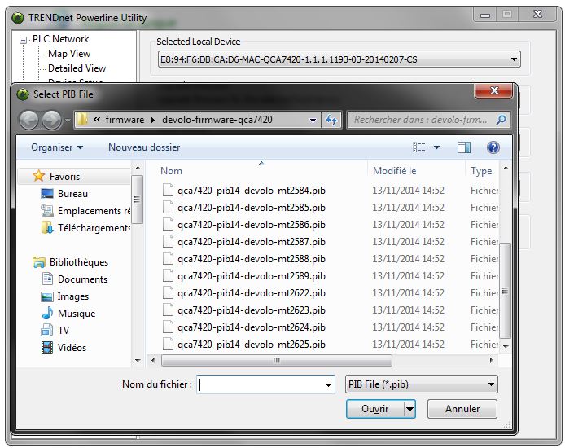Open the Documents library link
This screenshot has width=565, height=448.
pyautogui.click(x=82, y=279)
